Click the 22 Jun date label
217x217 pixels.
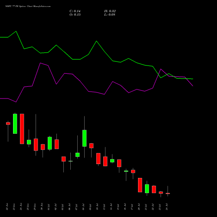tap(7, 207)
